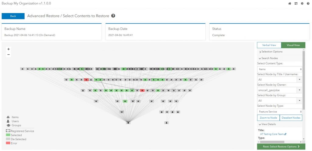This screenshot has height=151, width=312.
Task: Switch to Verbal View
Action: (x=269, y=45)
